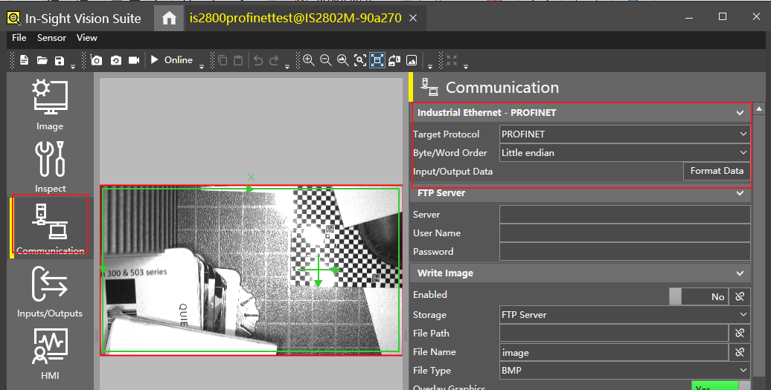Click the link icon beside File Path
Image resolution: width=771 pixels, height=390 pixels.
tap(740, 333)
